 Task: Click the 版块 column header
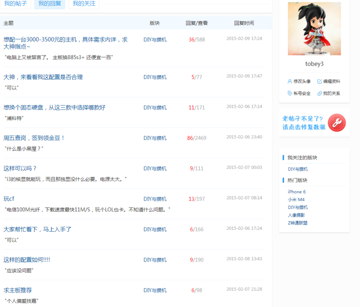click(x=155, y=23)
